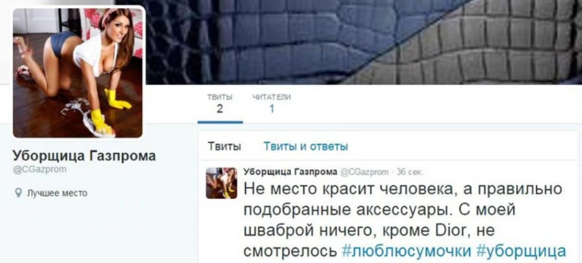The width and height of the screenshot is (582, 263).
Task: Click the tweet text about Dior
Action: coord(405,220)
